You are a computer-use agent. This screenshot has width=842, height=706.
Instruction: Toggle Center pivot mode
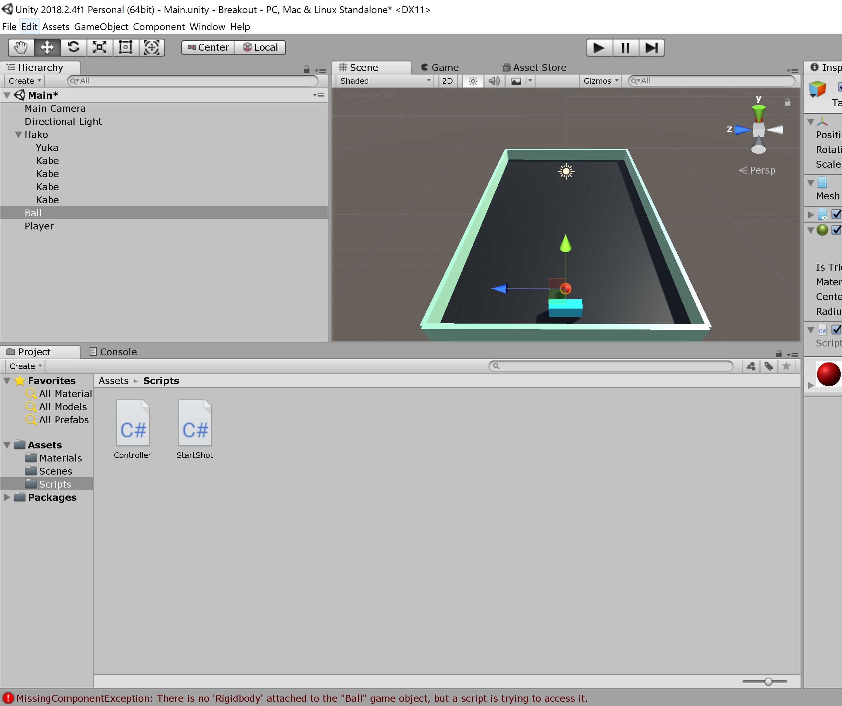208,47
